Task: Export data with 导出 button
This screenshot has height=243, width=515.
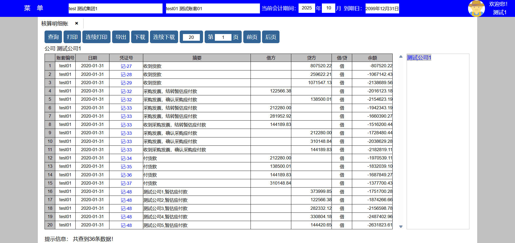Action: point(121,37)
